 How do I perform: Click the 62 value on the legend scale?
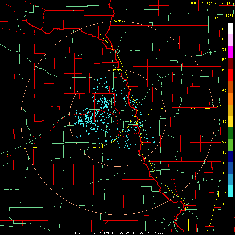click(x=224, y=39)
